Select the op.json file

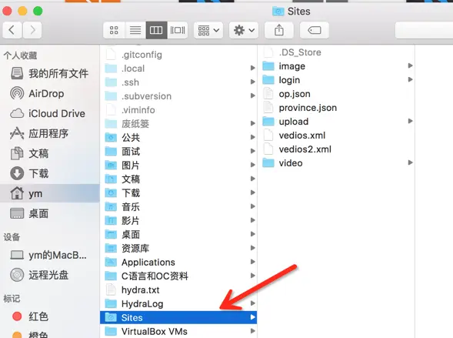[336, 94]
